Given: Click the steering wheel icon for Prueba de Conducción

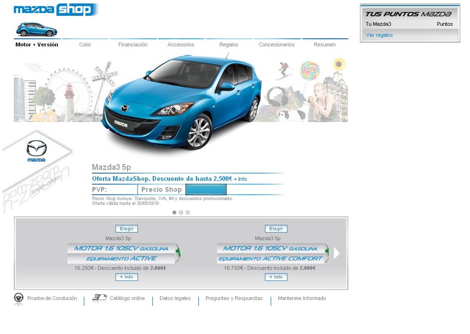Looking at the screenshot, I should [x=18, y=298].
